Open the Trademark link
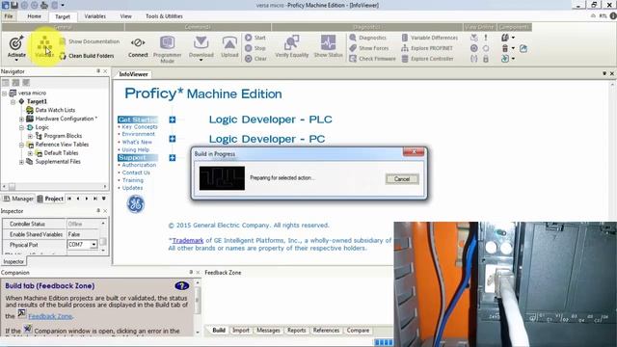Image resolution: width=617 pixels, height=347 pixels. coord(188,240)
